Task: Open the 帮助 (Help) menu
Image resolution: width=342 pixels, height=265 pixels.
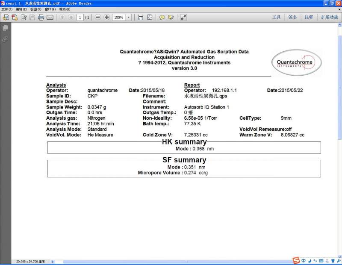Action: pos(65,9)
